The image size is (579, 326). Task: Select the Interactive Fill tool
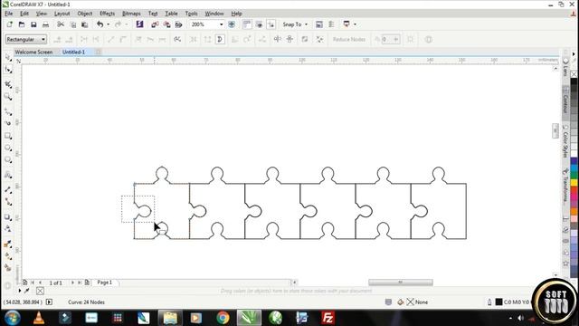point(8,255)
